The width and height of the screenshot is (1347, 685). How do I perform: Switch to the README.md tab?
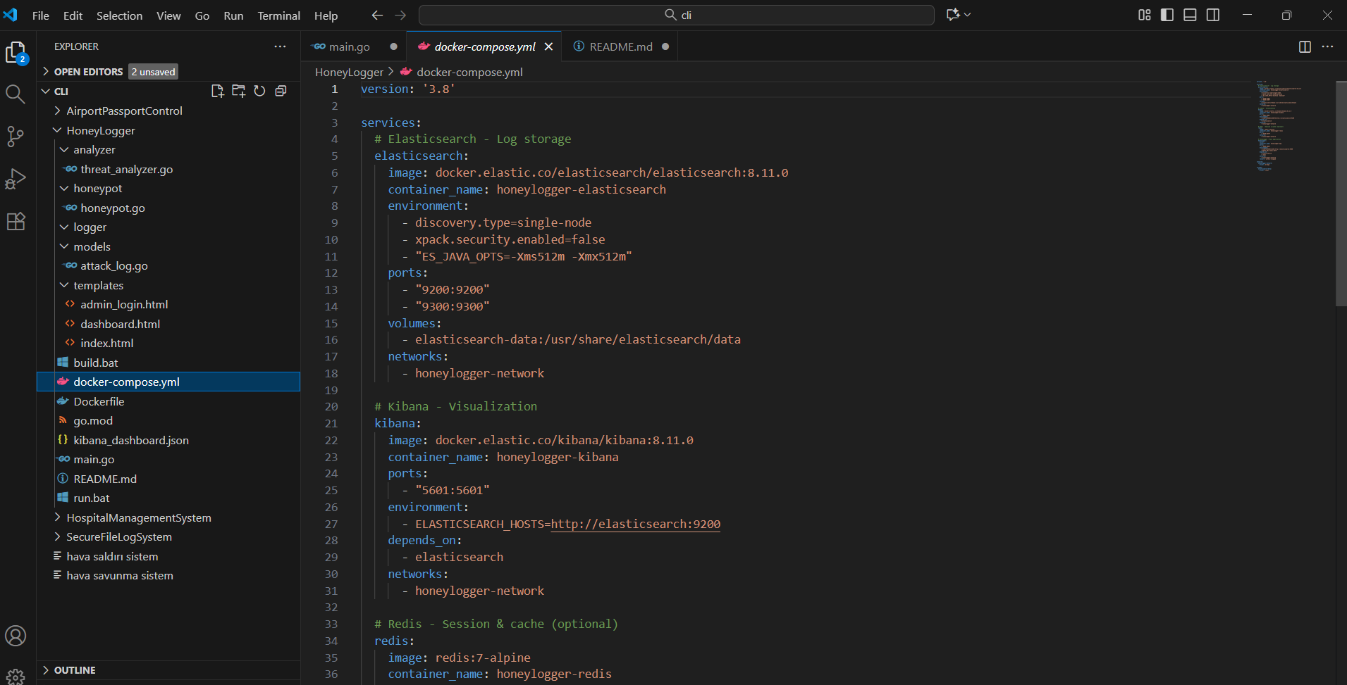pyautogui.click(x=620, y=46)
